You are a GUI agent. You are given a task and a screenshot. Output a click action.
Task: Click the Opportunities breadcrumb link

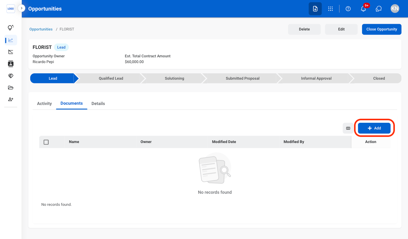point(41,29)
